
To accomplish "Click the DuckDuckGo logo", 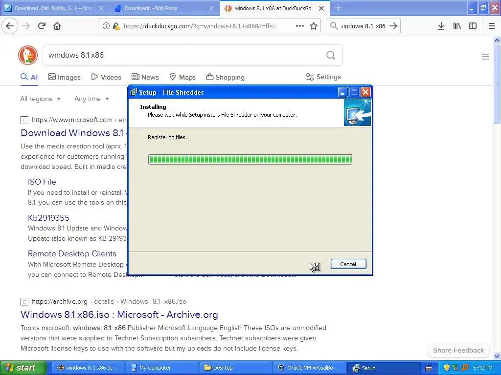I will point(28,55).
